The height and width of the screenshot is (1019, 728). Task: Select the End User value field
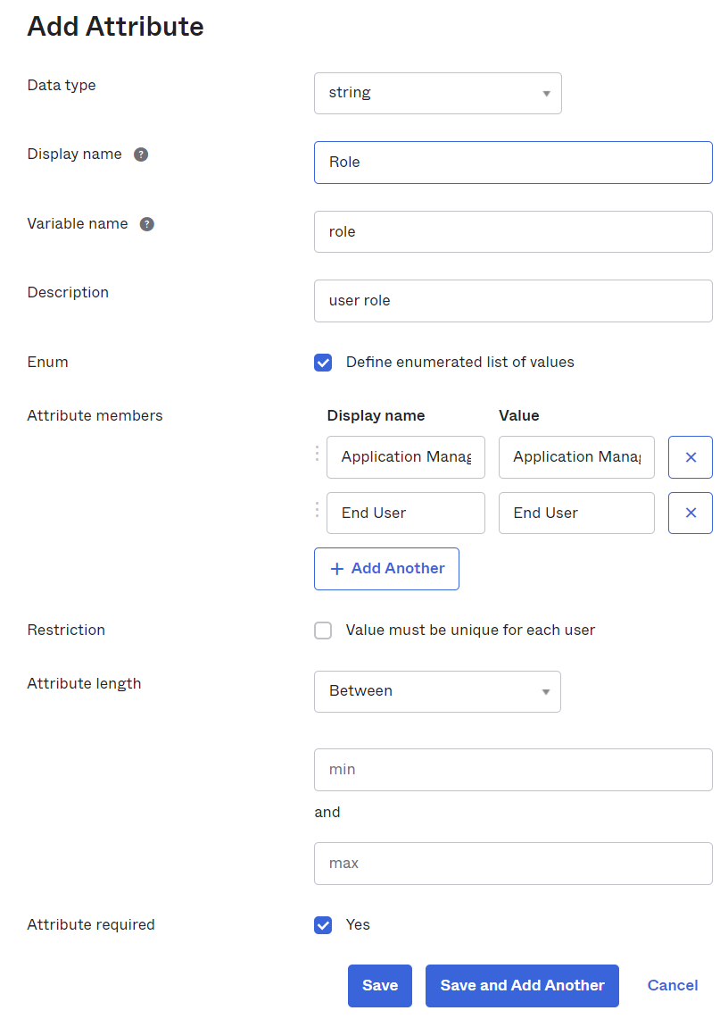(576, 513)
